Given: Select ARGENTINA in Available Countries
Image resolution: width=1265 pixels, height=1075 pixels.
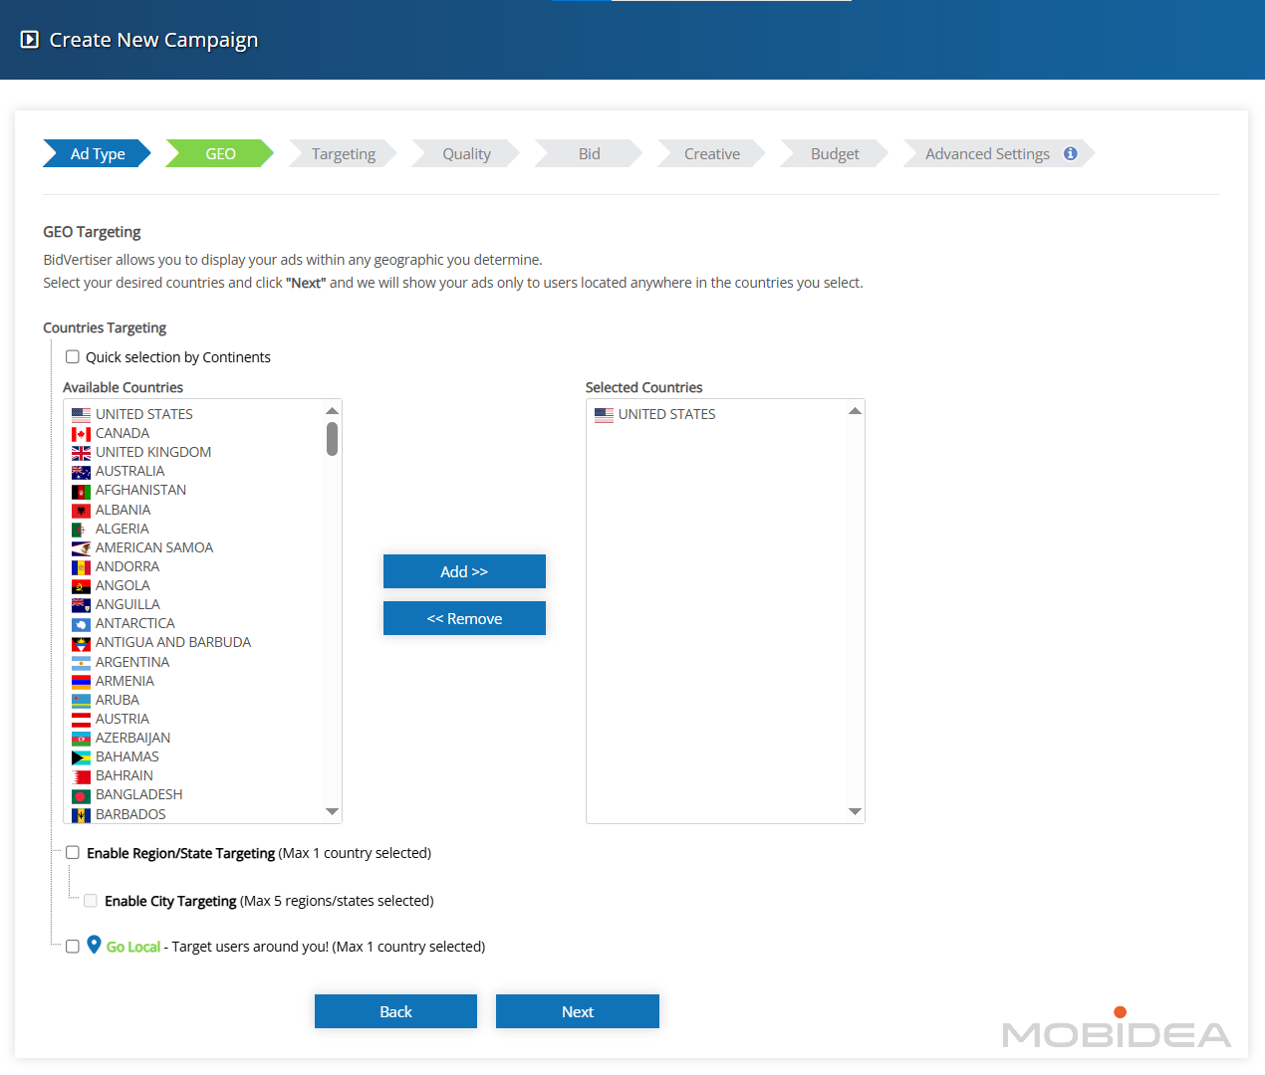Looking at the screenshot, I should pos(132,662).
